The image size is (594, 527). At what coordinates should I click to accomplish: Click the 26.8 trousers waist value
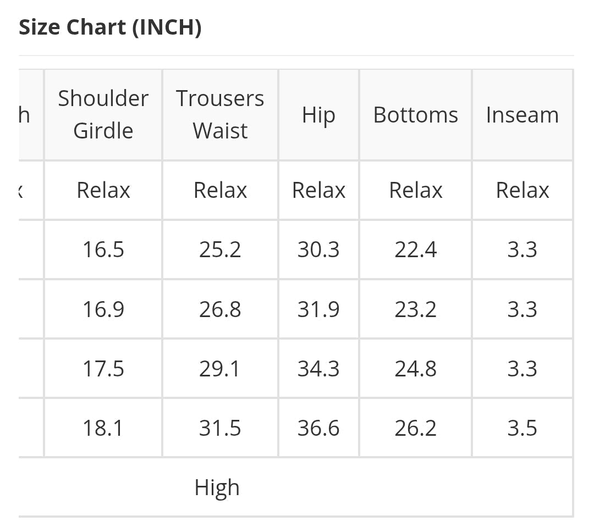point(220,309)
